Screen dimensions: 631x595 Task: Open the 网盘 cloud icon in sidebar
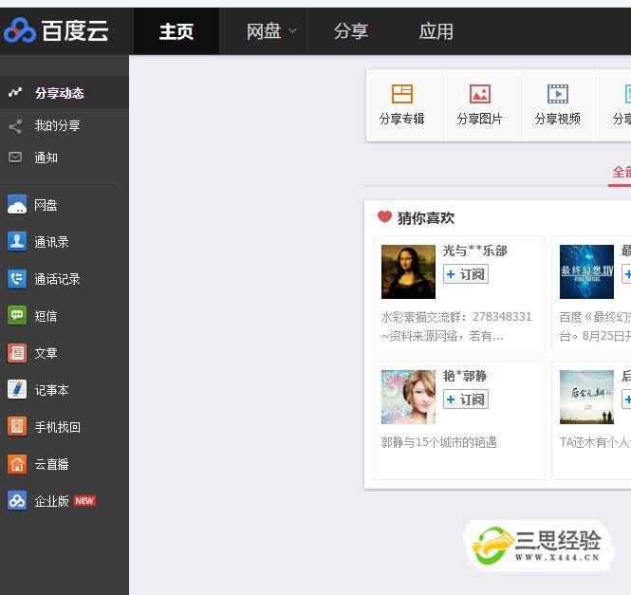pos(17,205)
